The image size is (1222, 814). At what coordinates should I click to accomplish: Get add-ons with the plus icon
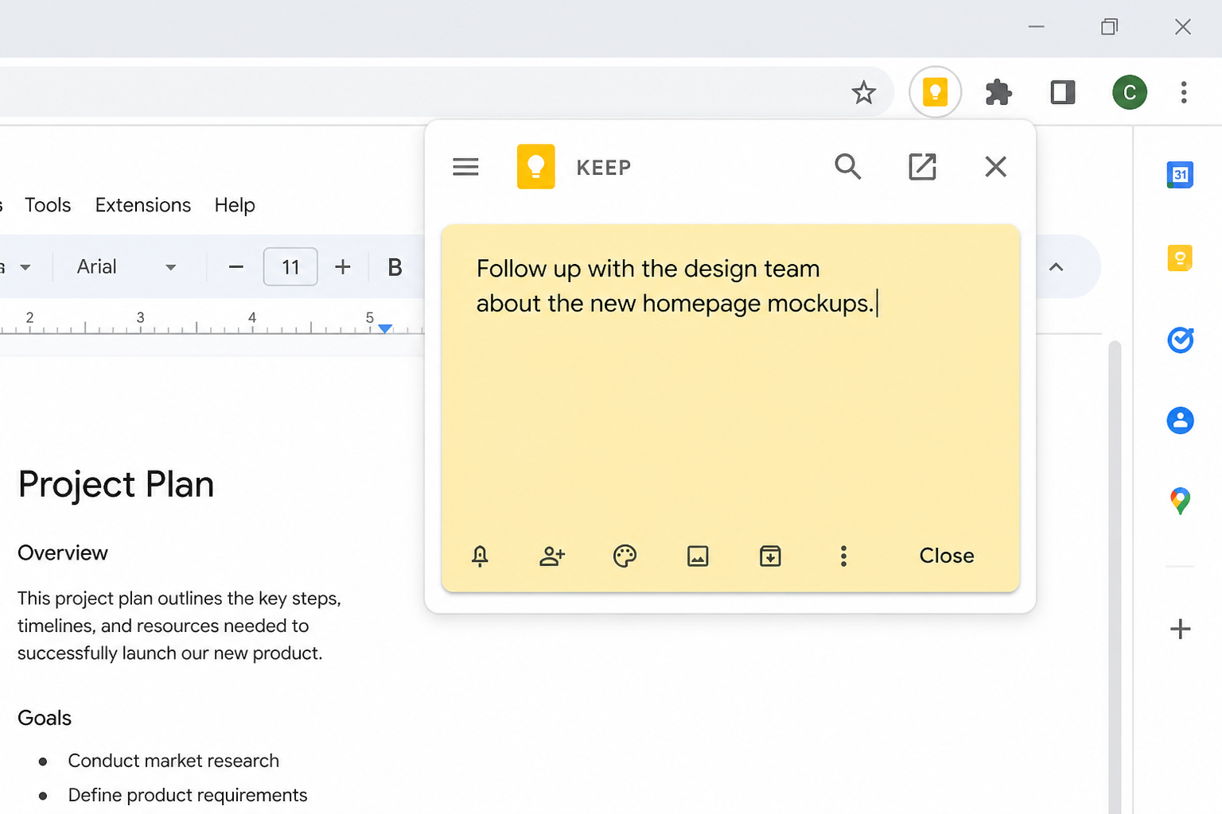[x=1181, y=630]
